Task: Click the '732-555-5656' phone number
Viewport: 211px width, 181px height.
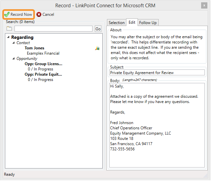Action: [x=122, y=149]
